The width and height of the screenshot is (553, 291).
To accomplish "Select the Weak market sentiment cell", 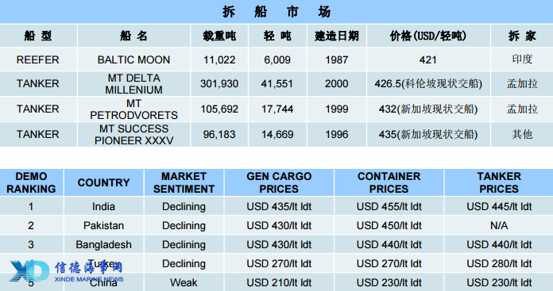I will coord(184,282).
